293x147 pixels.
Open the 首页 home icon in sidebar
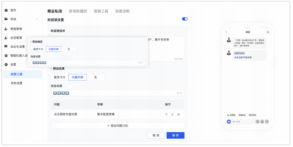6,10
